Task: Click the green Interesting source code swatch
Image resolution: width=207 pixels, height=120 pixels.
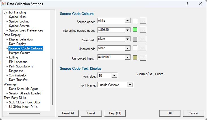Action: click(x=135, y=30)
